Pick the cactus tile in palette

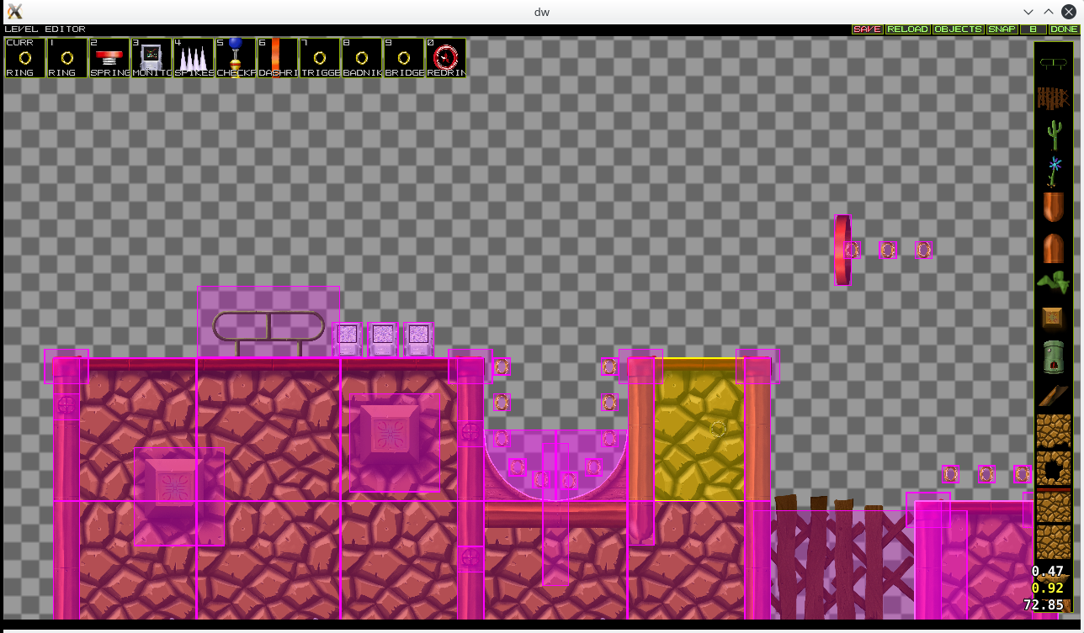pyautogui.click(x=1052, y=135)
